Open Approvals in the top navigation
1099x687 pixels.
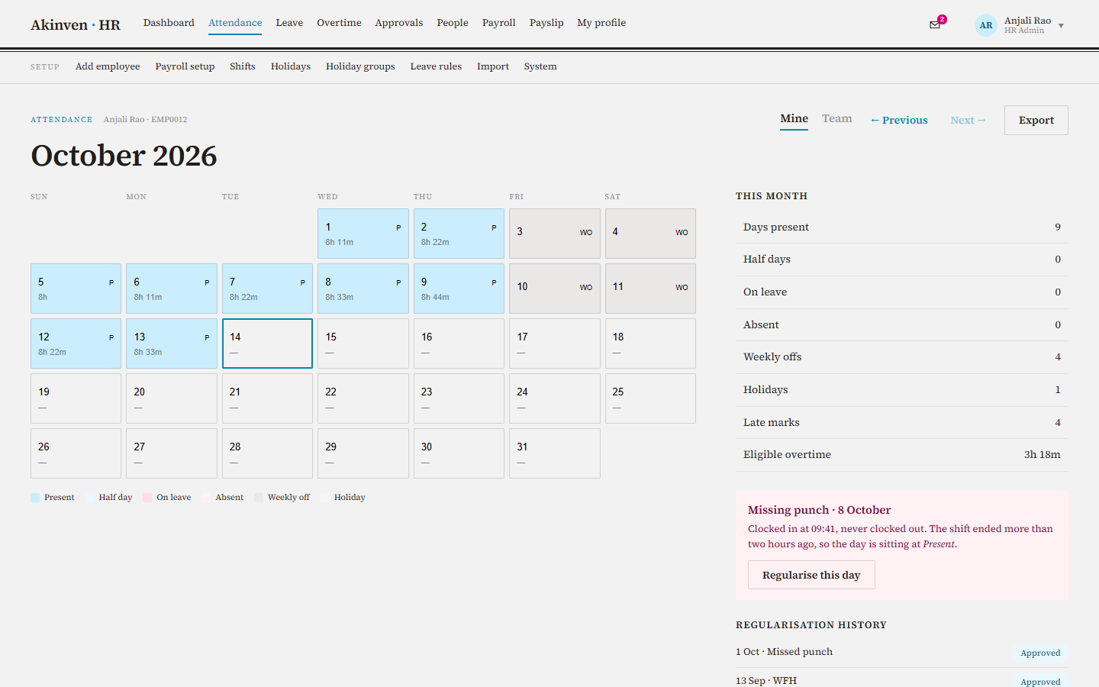[x=398, y=23]
